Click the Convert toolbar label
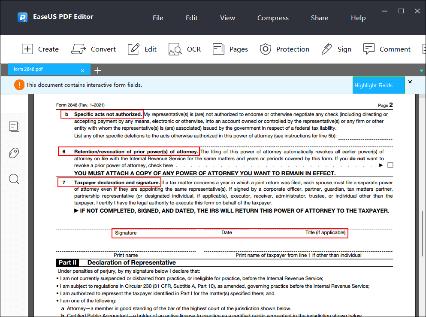 click(x=103, y=49)
